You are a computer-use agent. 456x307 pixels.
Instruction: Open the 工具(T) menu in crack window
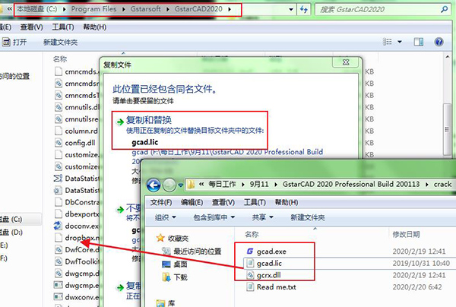point(255,202)
